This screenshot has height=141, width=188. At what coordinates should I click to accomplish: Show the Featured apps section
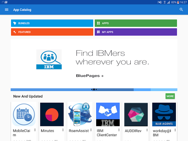52,32
